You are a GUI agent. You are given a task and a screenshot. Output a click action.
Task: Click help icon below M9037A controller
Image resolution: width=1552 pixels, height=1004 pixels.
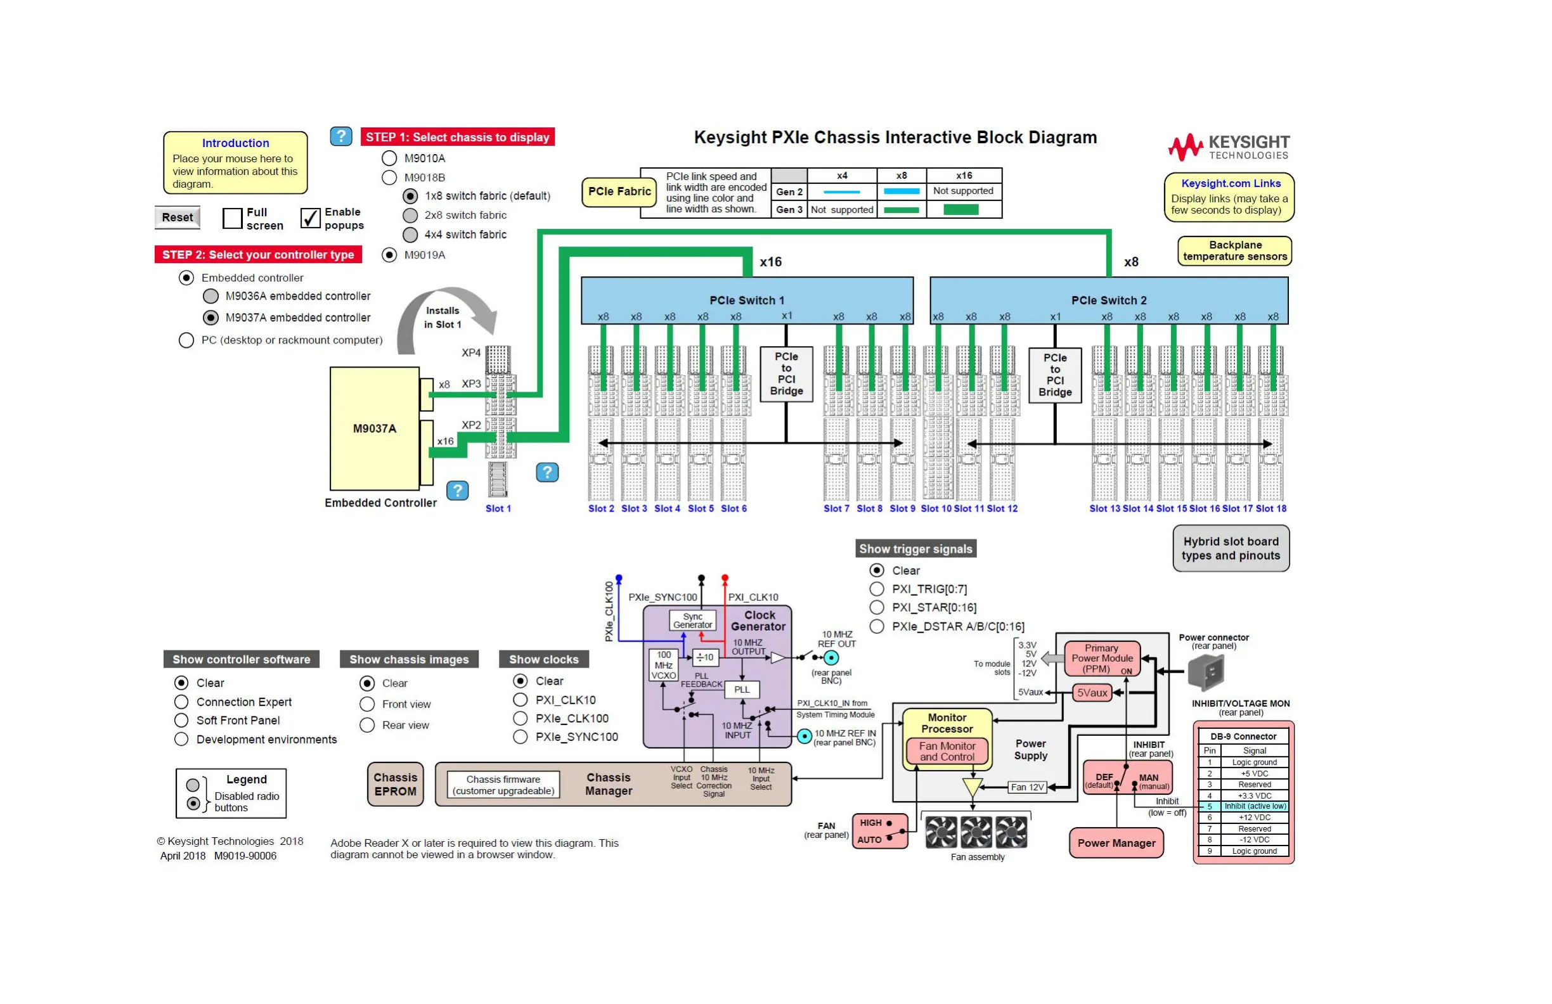[458, 490]
